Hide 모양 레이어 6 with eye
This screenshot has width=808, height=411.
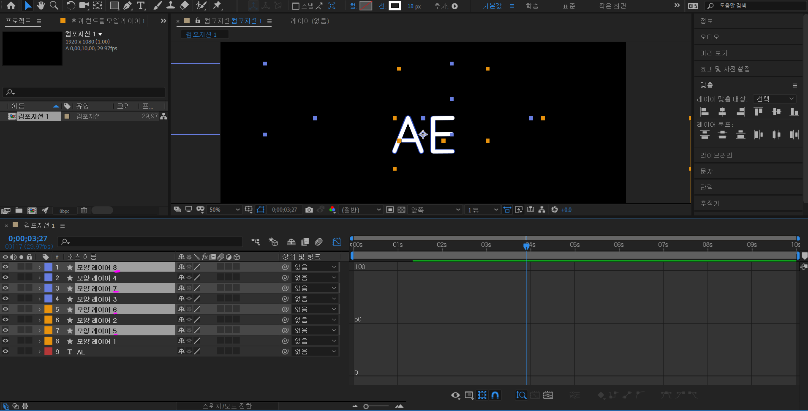5,309
